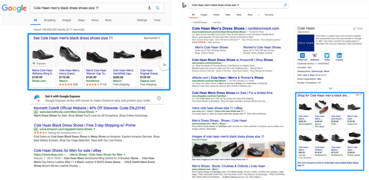Open Cole Haan Official site globe icon
Screen dimensions: 369x180
pyautogui.click(x=302, y=55)
